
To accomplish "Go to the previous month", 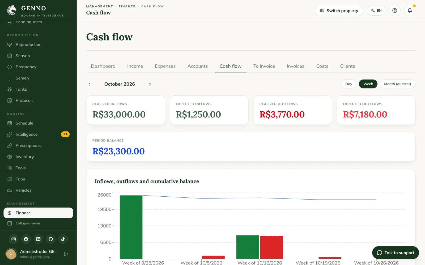I will tap(89, 84).
